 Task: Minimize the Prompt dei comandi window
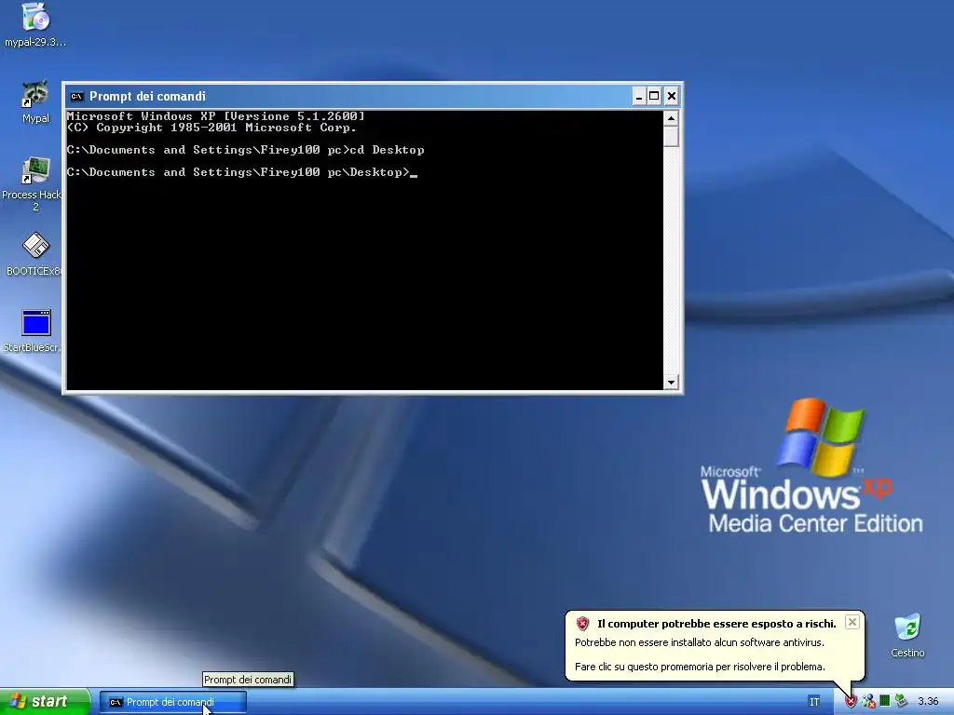tap(639, 96)
